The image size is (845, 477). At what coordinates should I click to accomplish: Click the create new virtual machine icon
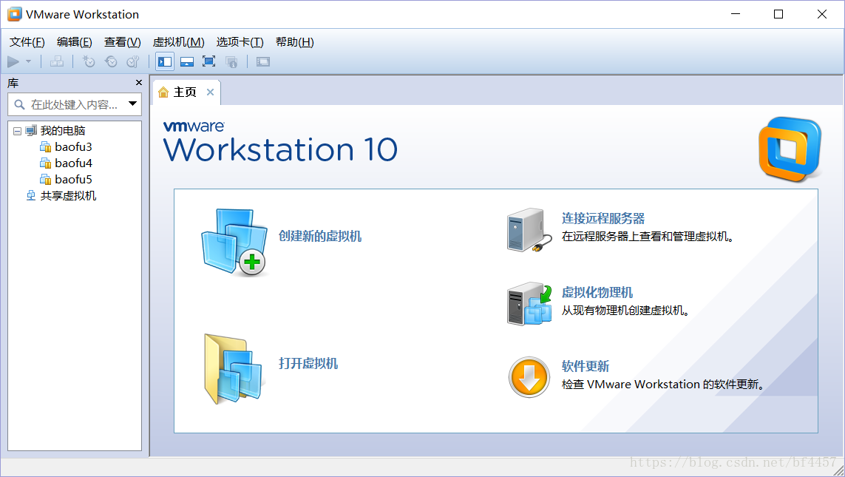234,242
